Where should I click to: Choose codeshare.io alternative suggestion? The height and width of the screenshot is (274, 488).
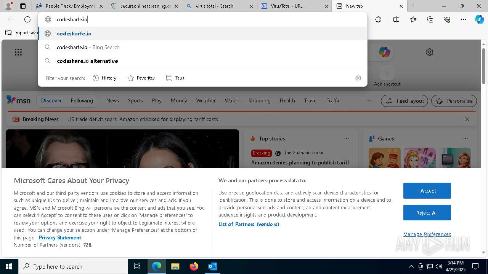pos(203,61)
